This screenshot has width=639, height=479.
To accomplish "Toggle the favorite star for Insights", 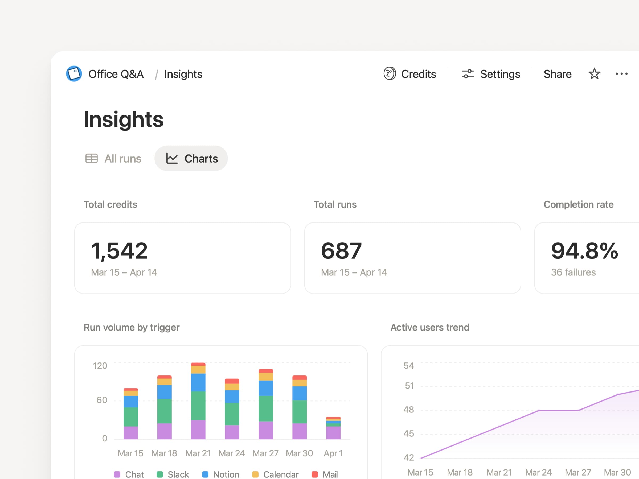I will (x=594, y=74).
